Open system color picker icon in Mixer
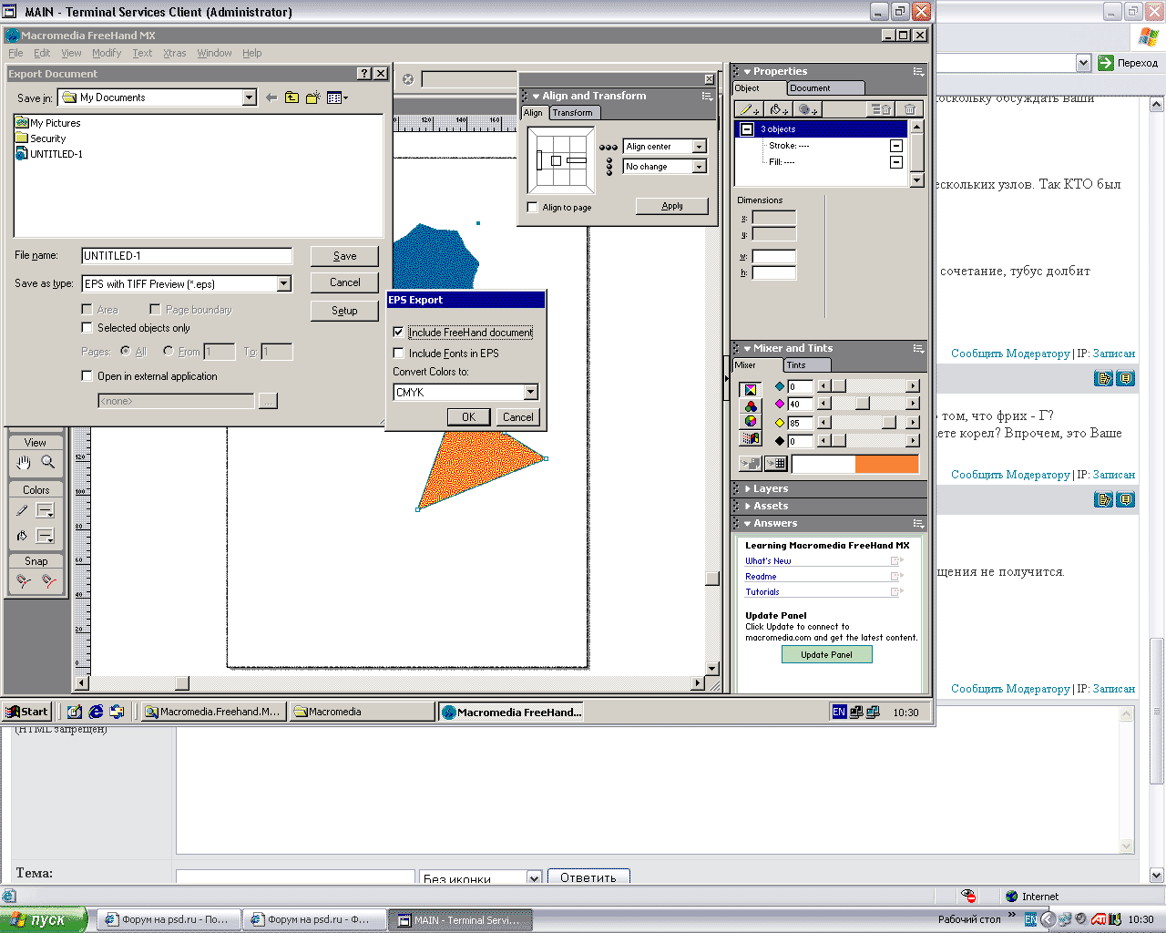The height and width of the screenshot is (933, 1166). coord(751,438)
